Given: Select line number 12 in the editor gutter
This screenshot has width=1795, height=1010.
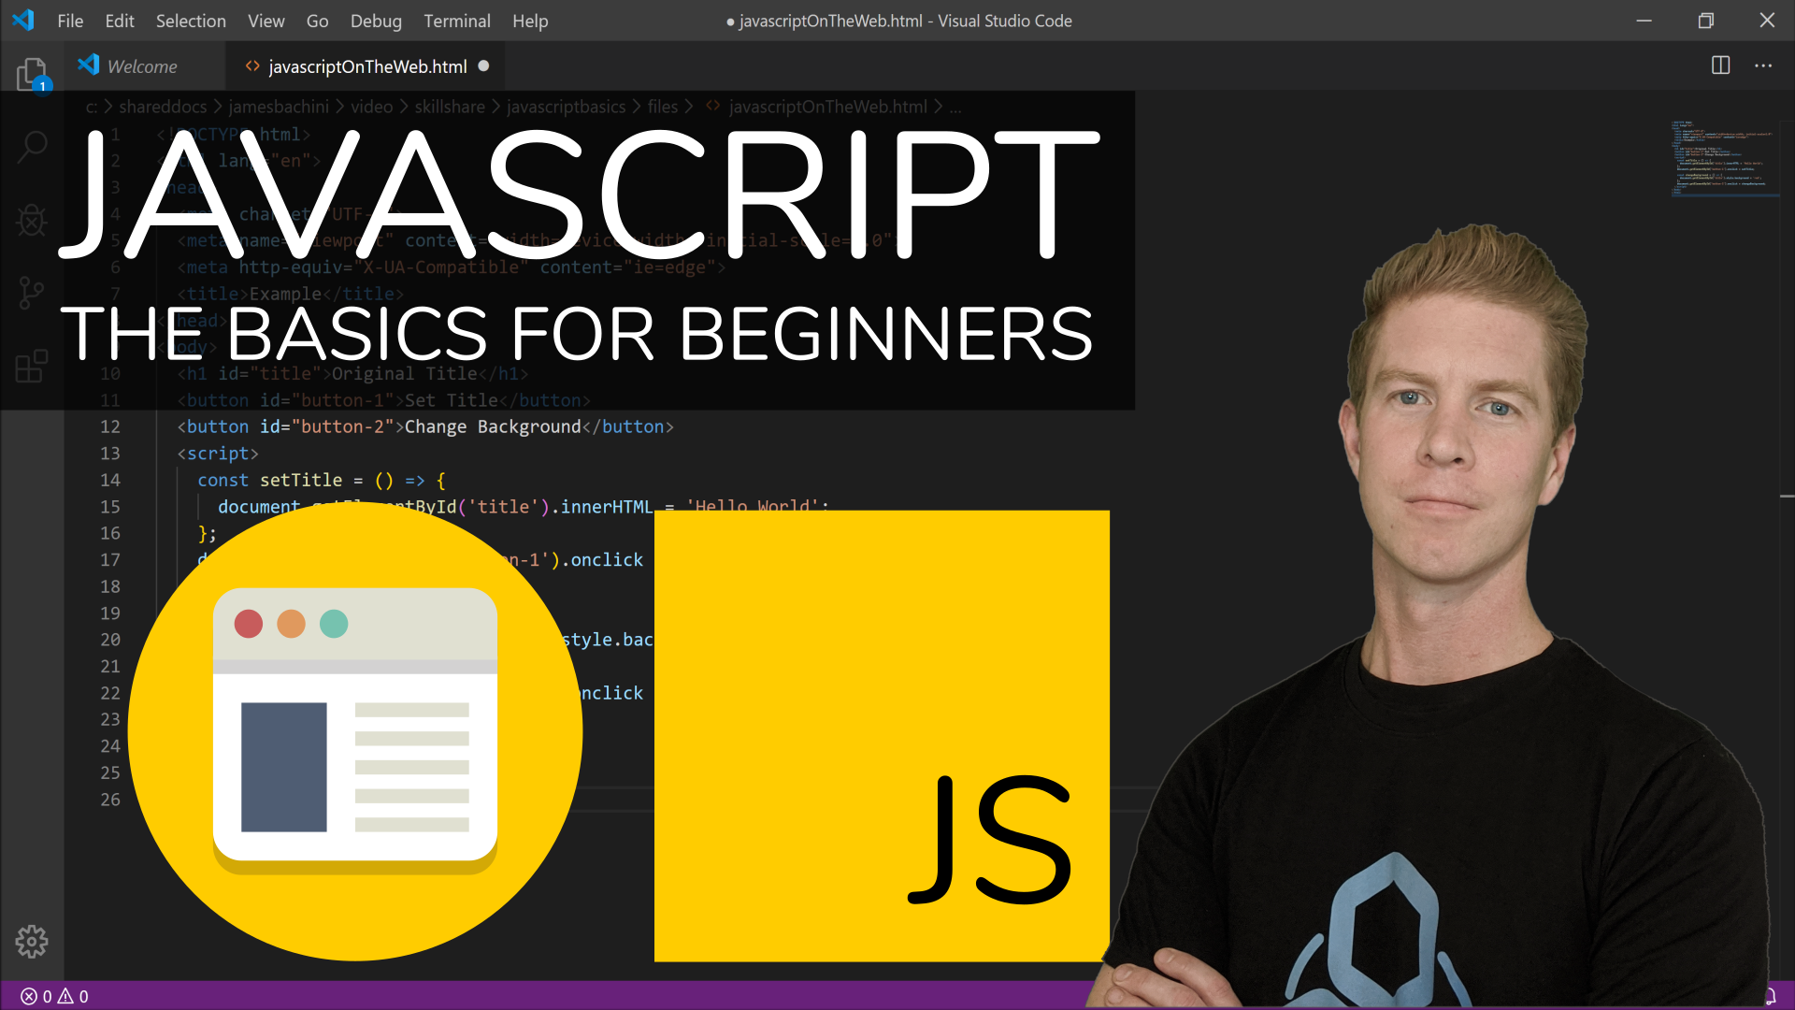Looking at the screenshot, I should 110,426.
